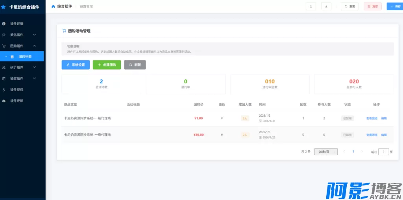This screenshot has width=403, height=200.
Task: Expand the 美化插件 sidebar submenu
Action: coord(22,35)
